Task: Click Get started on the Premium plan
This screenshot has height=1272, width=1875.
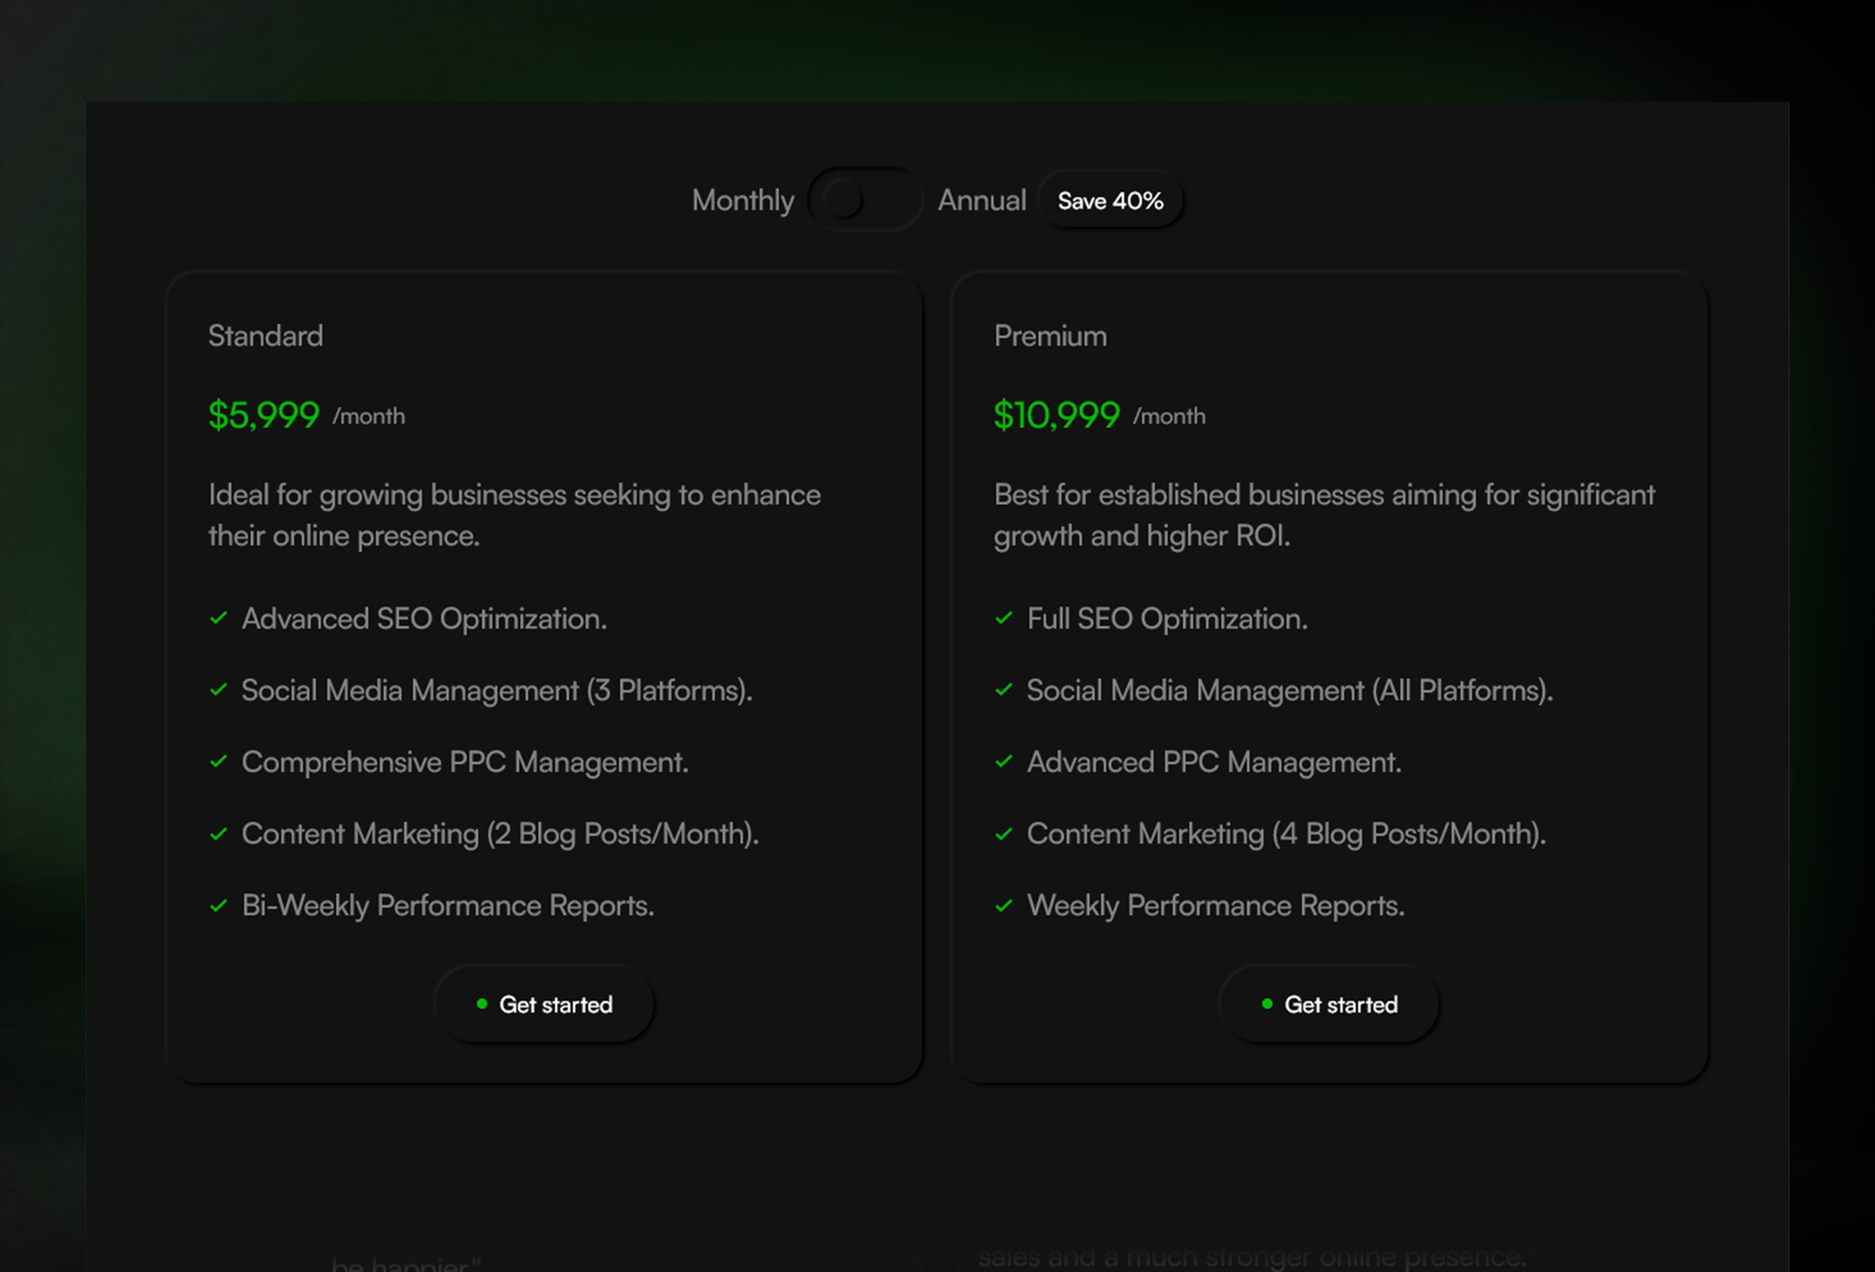Action: coord(1329,1004)
